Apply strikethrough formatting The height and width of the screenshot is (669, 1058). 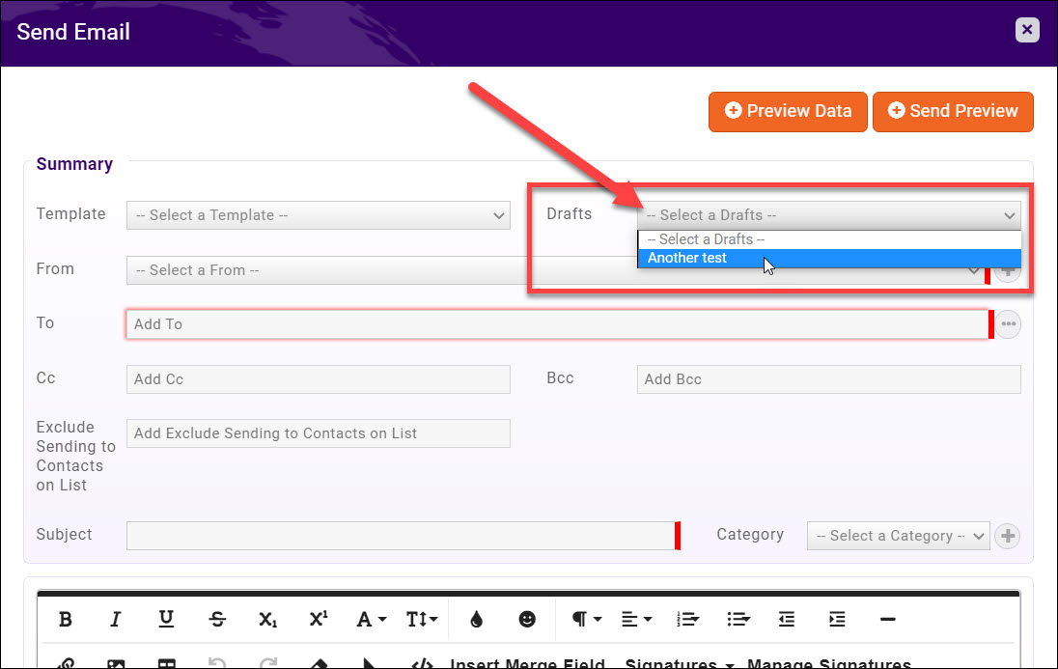tap(217, 619)
